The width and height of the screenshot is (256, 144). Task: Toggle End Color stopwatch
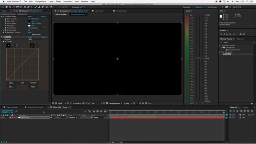(6, 26)
